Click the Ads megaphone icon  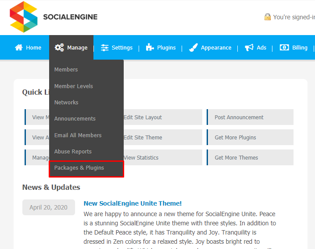[249, 48]
